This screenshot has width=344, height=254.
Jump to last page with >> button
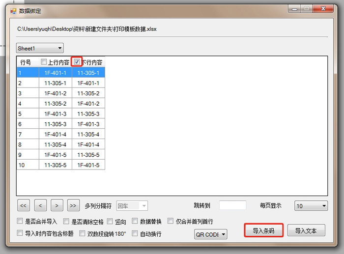click(x=73, y=205)
